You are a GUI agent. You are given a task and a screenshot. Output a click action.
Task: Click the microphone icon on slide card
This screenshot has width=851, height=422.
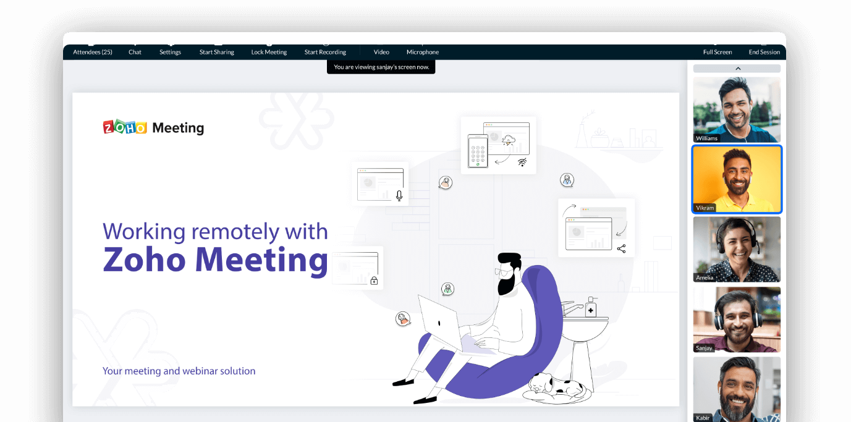pyautogui.click(x=399, y=195)
